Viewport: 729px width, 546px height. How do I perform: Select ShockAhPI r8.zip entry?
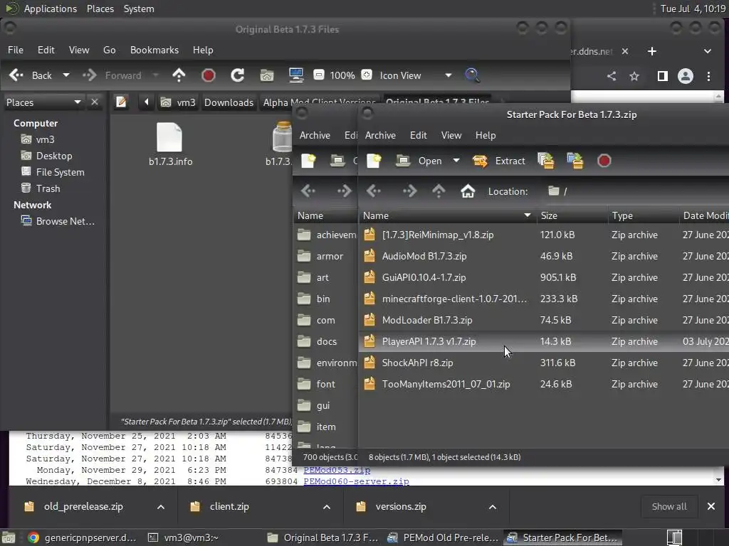pos(544,363)
